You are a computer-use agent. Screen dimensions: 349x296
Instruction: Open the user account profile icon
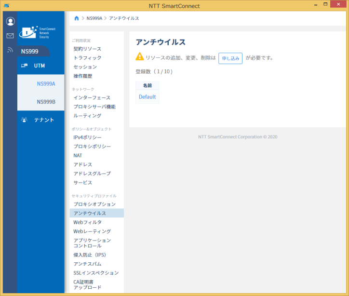point(10,21)
